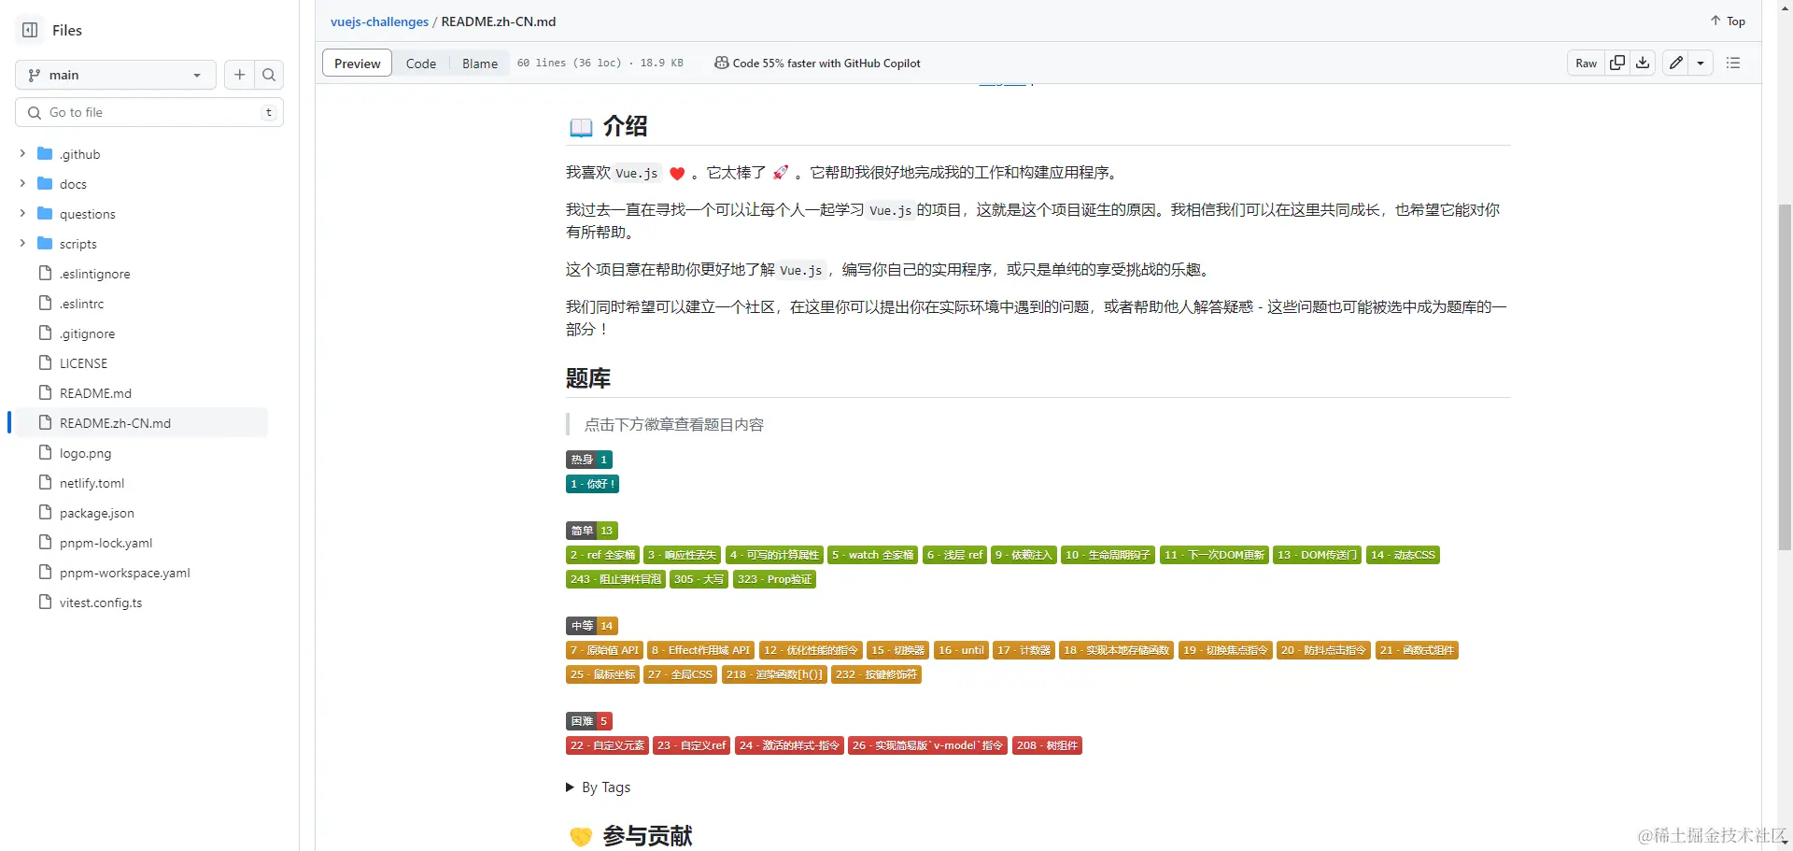Switch to the Preview tab
Viewport: 1793px width, 851px height.
pyautogui.click(x=357, y=63)
